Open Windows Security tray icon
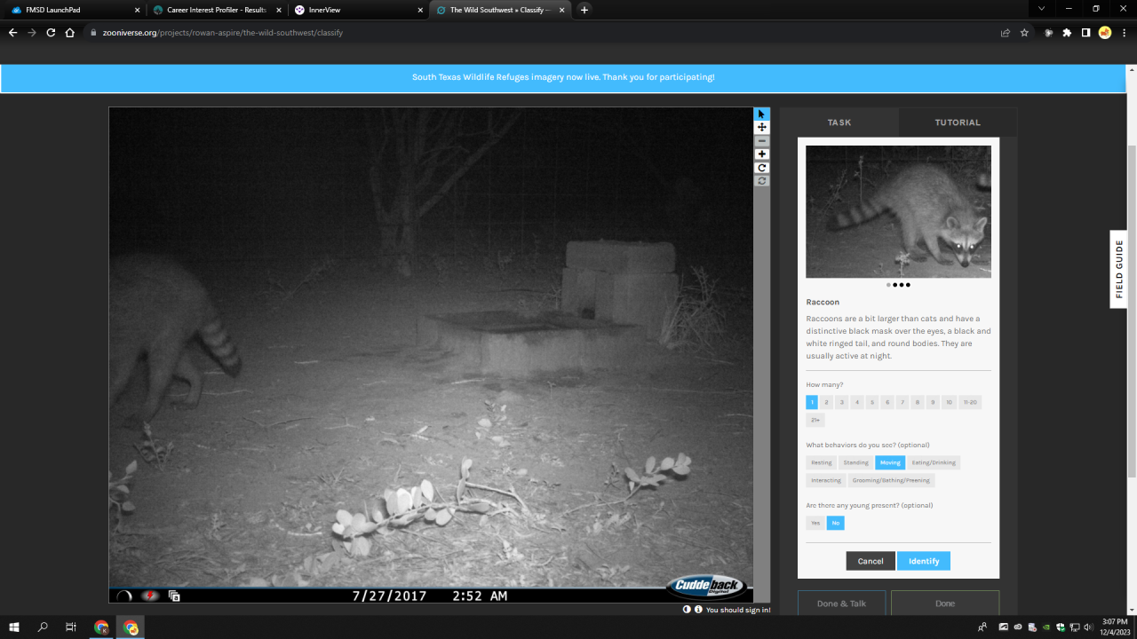The height and width of the screenshot is (639, 1137). (x=1061, y=627)
